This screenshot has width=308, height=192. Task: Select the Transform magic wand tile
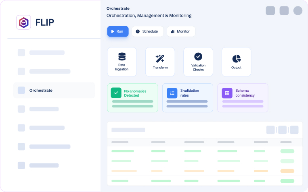click(x=160, y=62)
